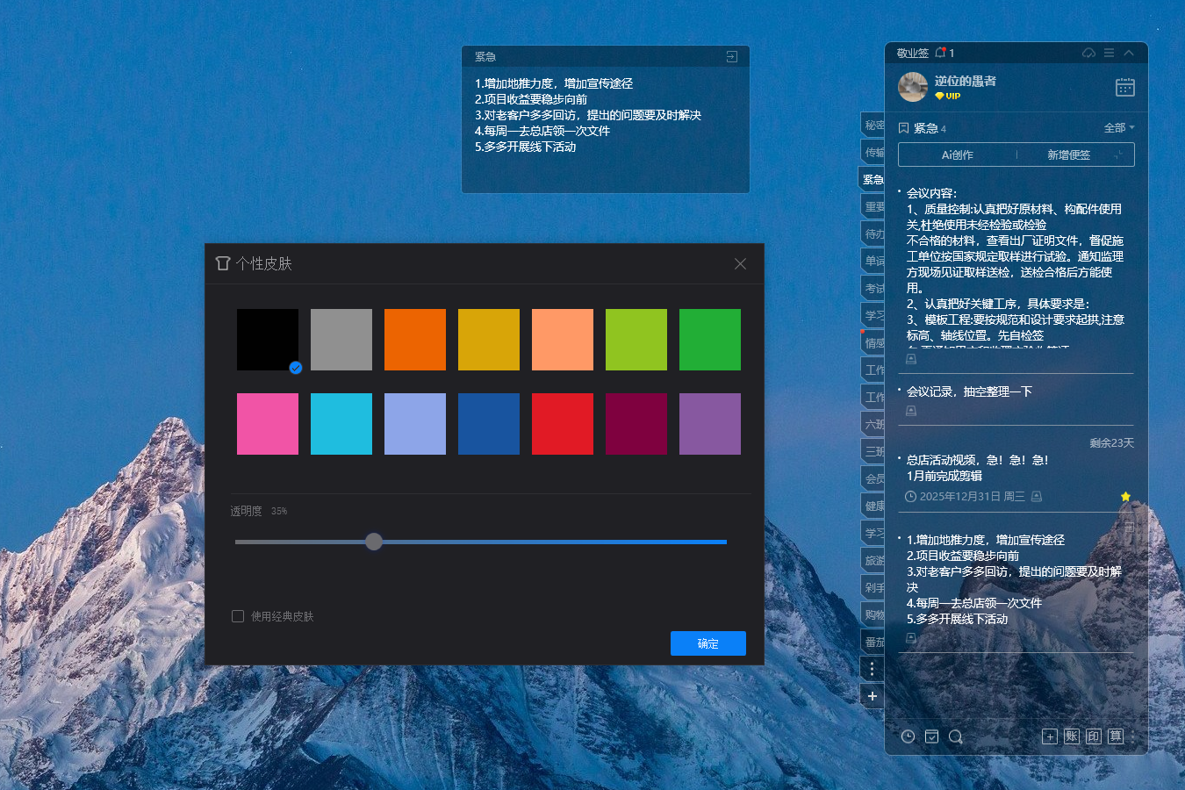Expand the 全部 filter dropdown
This screenshot has width=1185, height=790.
coord(1118,128)
